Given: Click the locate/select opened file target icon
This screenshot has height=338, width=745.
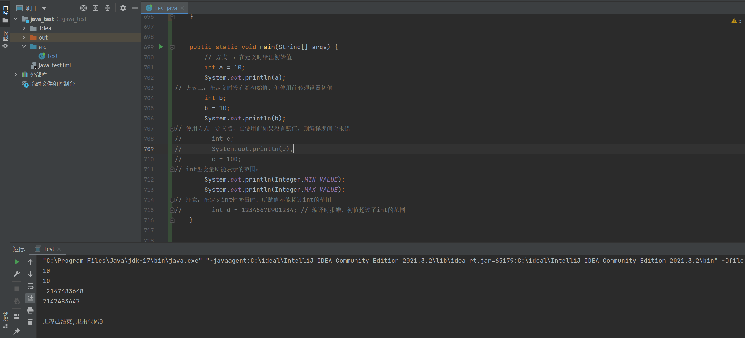Looking at the screenshot, I should click(x=83, y=8).
